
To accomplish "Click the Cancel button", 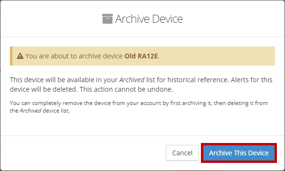I will click(182, 153).
